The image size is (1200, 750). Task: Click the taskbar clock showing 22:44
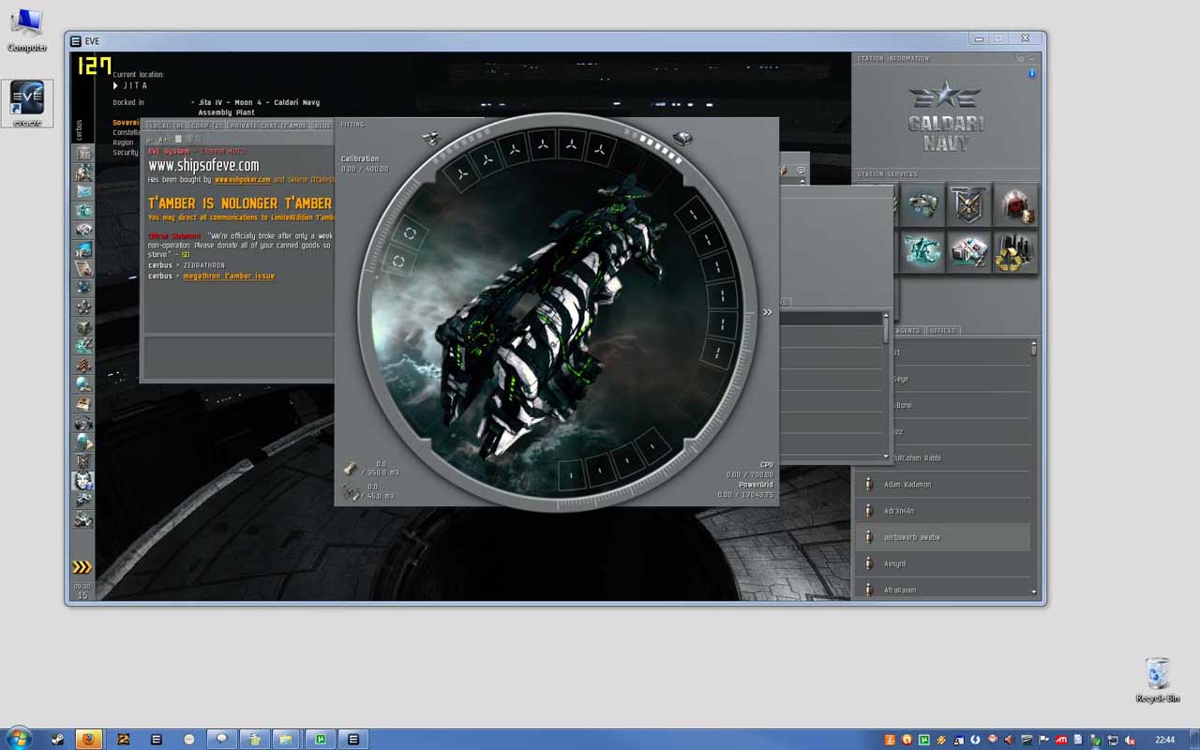click(1164, 740)
